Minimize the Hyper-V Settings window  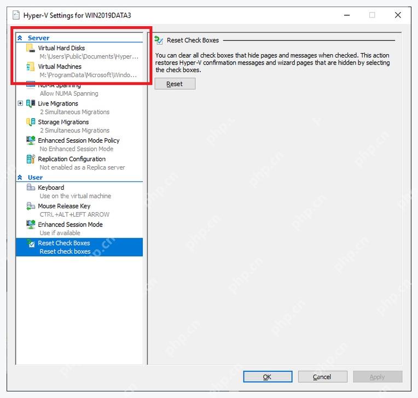click(347, 15)
